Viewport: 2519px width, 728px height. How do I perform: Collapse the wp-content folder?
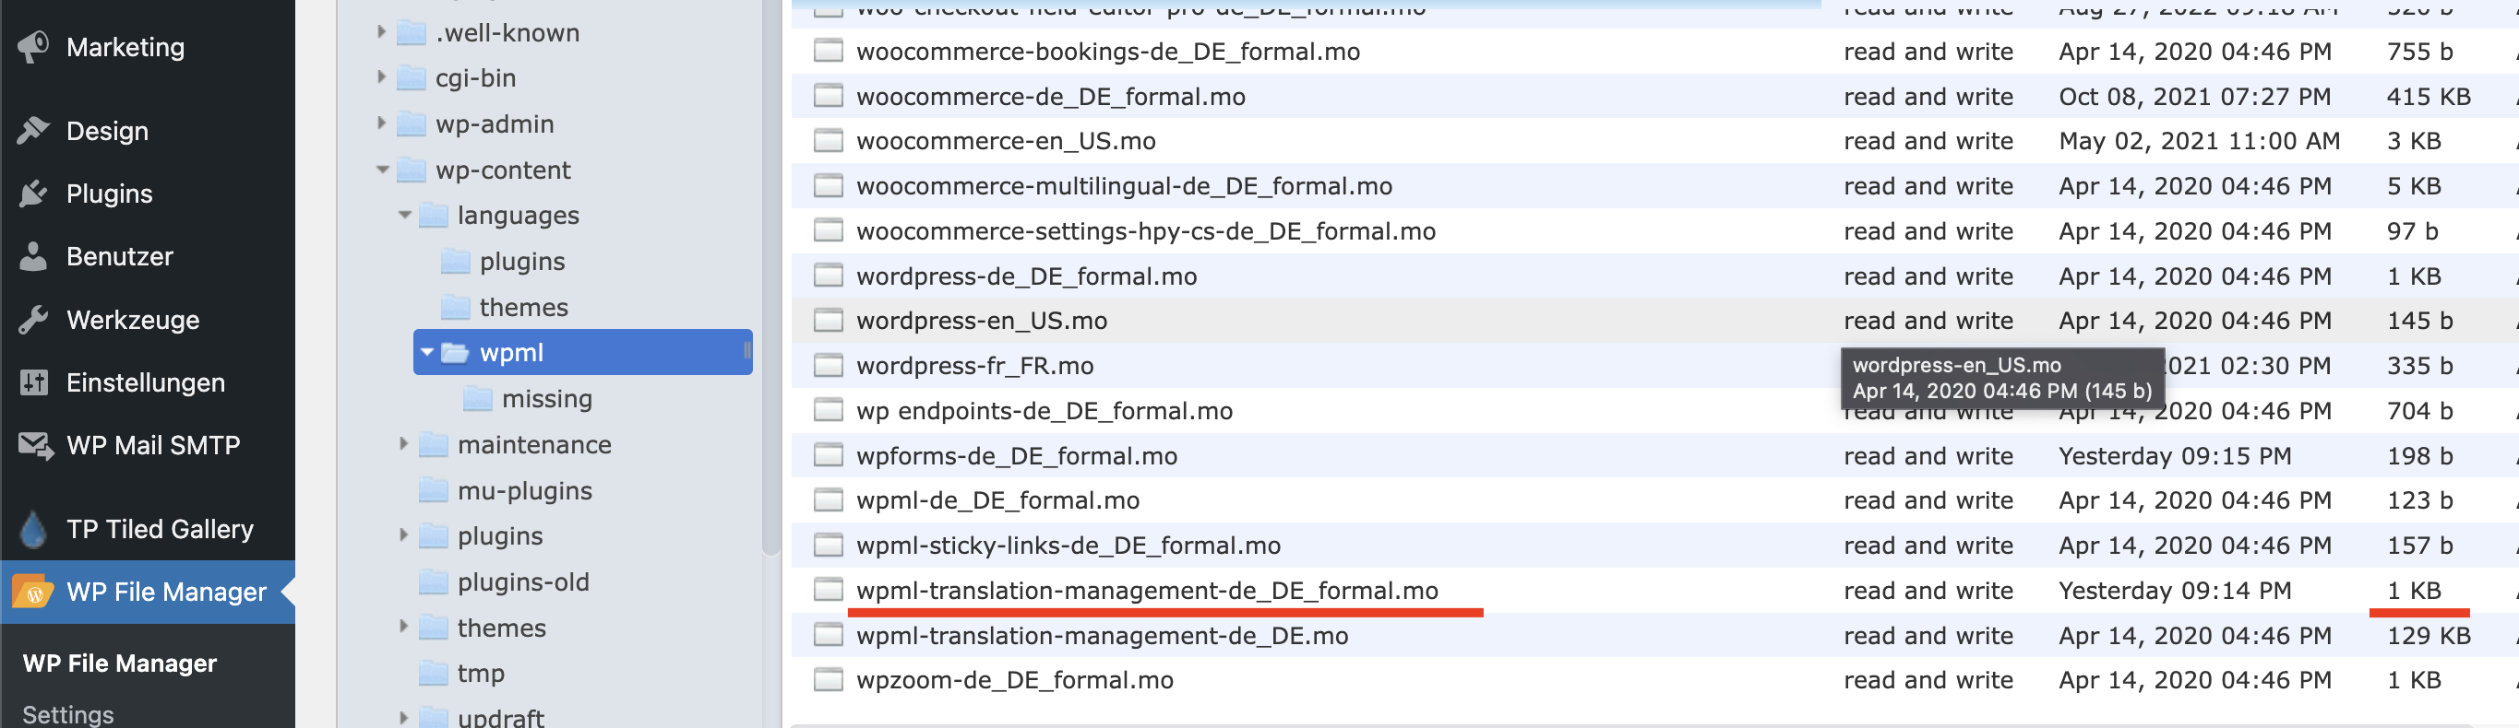point(382,170)
